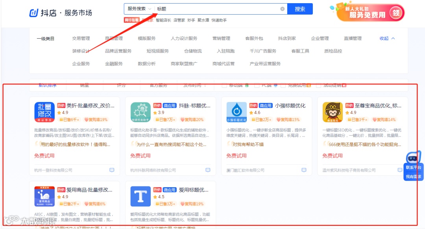Sort by 销量
425x229 pixels.
tap(84, 86)
